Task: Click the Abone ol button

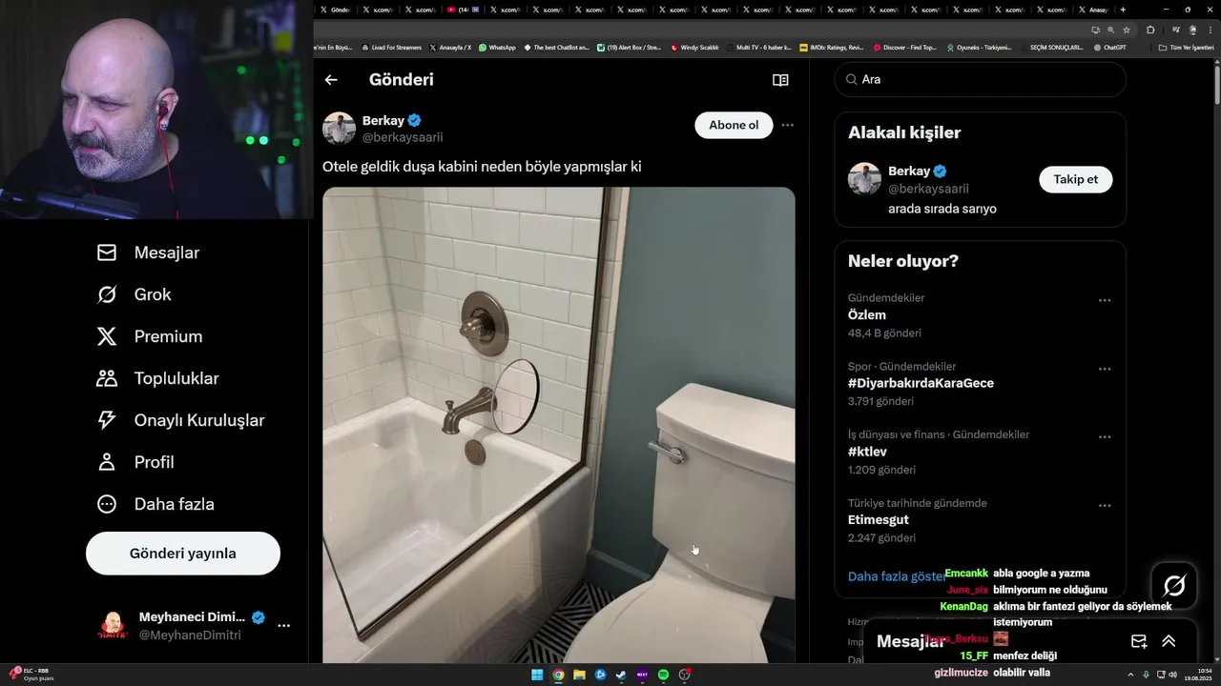Action: (x=734, y=125)
